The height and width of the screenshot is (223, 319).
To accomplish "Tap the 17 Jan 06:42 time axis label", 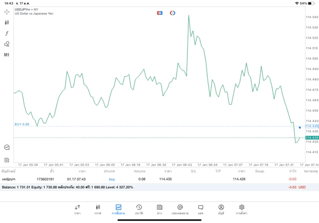I will click(182, 165).
